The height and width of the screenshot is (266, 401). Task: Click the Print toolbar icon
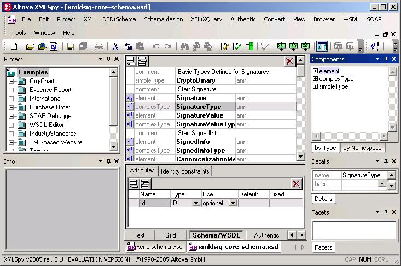click(99, 47)
